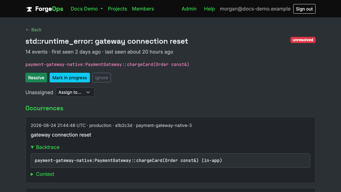Mark the issue as in progress
The image size is (341, 192).
[69, 77]
